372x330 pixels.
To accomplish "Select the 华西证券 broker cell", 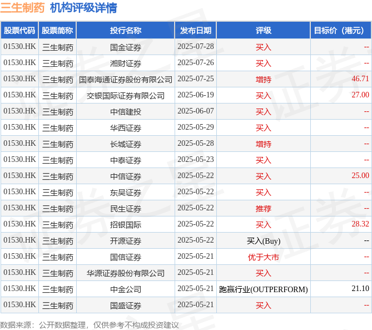I will (x=126, y=128).
